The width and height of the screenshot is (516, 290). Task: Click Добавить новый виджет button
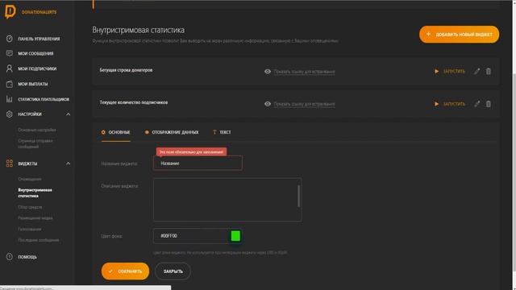click(459, 34)
